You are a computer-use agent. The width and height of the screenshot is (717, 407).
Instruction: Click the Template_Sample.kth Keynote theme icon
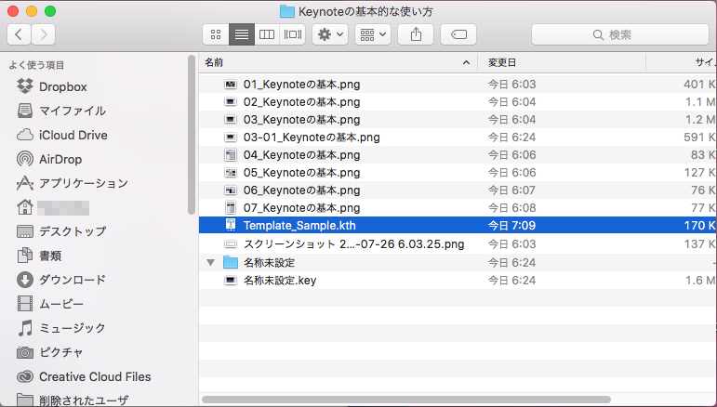(x=231, y=225)
